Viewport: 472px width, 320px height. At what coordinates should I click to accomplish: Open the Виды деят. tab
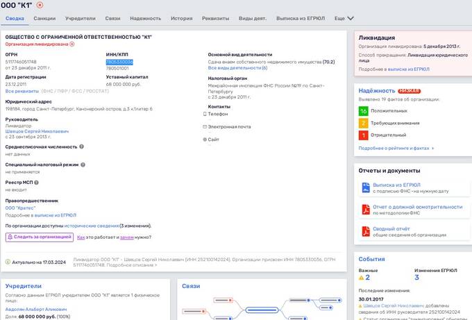click(253, 18)
